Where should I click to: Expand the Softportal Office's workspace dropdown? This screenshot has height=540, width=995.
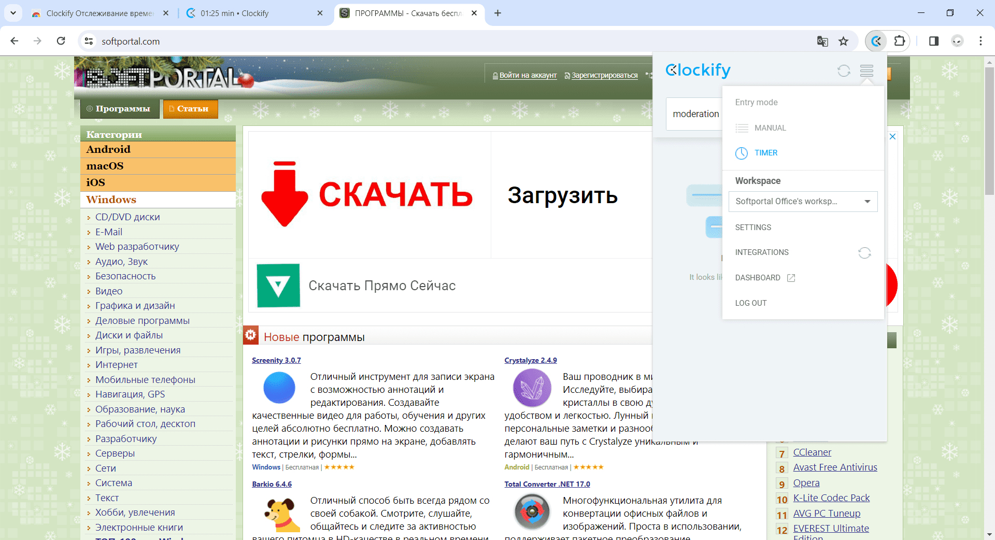(803, 202)
